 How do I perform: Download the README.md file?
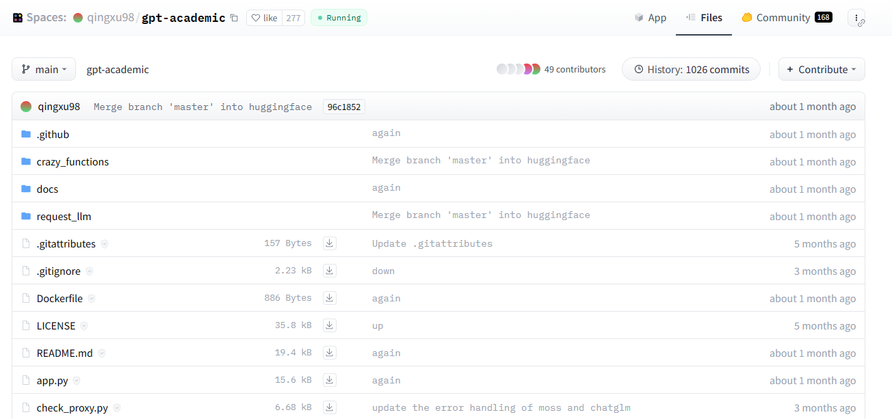pos(329,352)
